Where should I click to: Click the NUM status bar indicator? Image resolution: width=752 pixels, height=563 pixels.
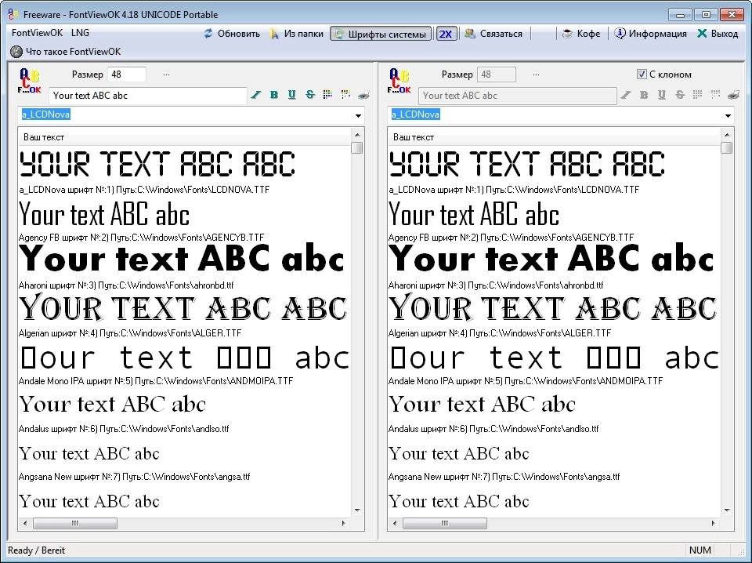700,550
